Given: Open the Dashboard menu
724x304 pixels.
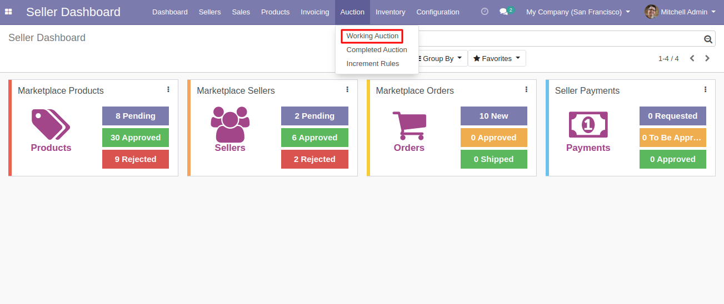Looking at the screenshot, I should [170, 12].
